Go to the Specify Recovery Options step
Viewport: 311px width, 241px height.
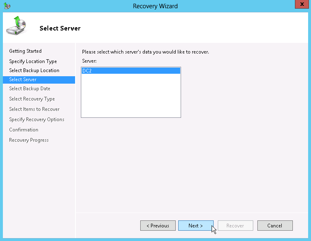coord(37,119)
